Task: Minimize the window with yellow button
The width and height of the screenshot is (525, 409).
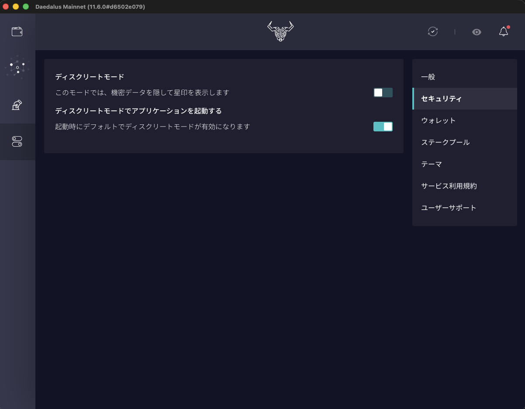Action: click(x=16, y=7)
